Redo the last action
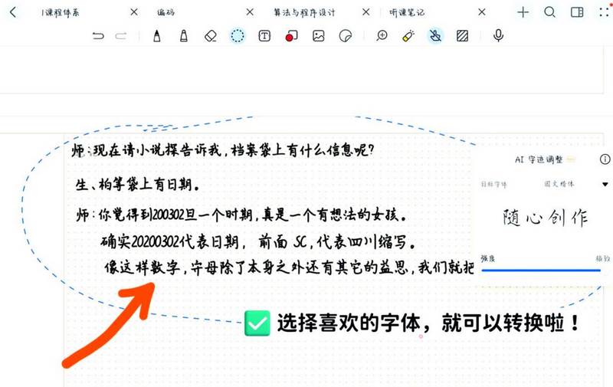 click(121, 36)
